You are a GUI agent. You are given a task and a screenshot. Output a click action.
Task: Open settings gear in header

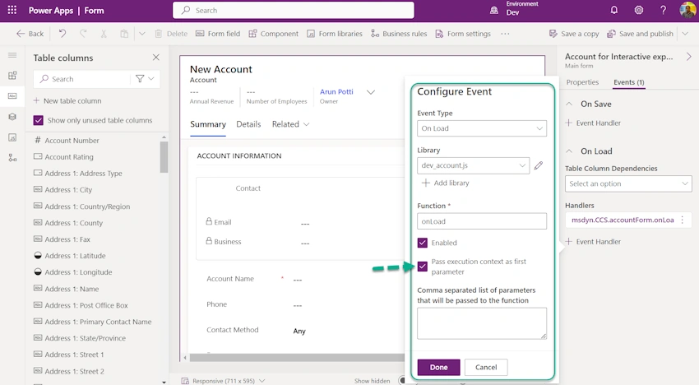tap(638, 10)
